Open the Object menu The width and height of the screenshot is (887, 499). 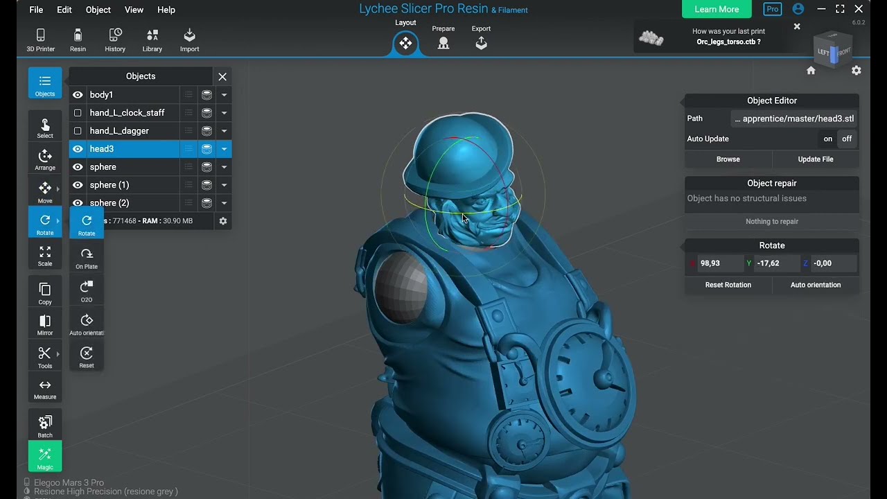98,10
